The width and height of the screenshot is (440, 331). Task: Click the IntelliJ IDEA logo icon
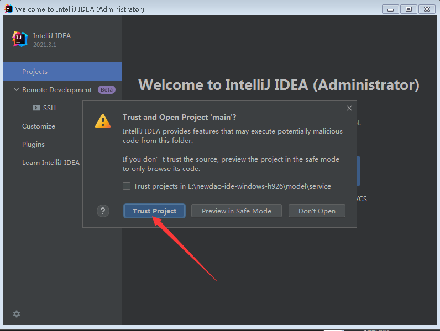pos(20,39)
